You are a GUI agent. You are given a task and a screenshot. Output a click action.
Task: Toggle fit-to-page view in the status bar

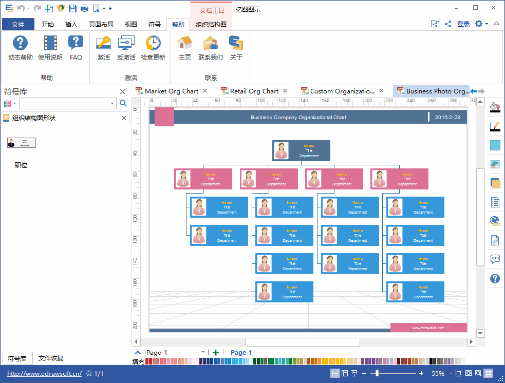pos(459,373)
